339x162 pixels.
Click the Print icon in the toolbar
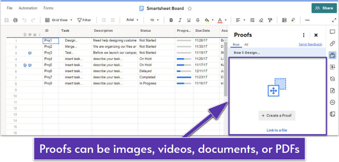pos(15,20)
